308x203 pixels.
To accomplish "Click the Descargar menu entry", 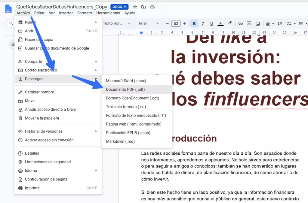I will pos(58,79).
